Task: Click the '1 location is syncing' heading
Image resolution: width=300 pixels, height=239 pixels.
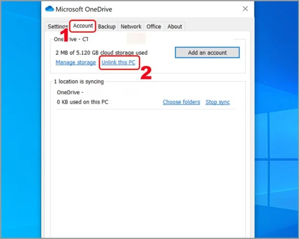Action: point(79,81)
